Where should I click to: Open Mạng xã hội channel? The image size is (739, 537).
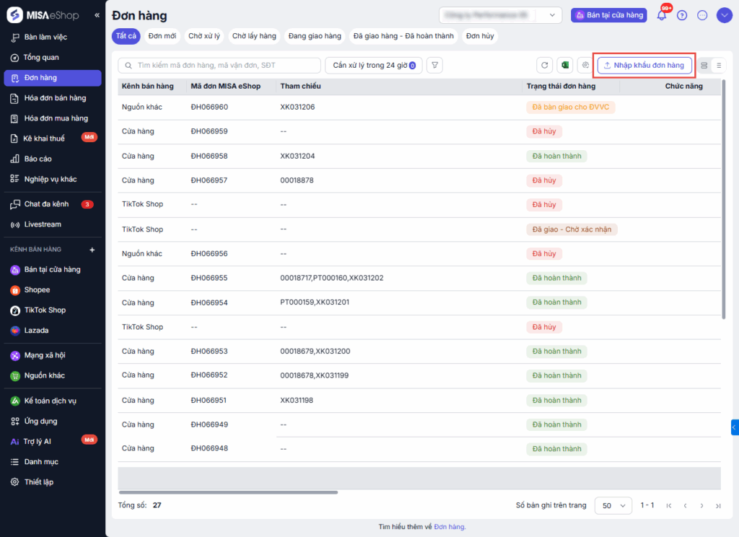pyautogui.click(x=44, y=356)
